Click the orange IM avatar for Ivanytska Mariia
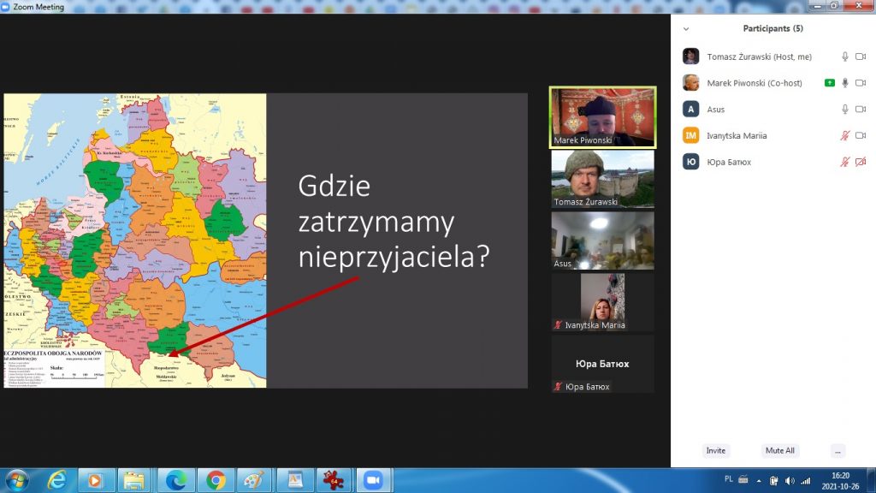This screenshot has height=493, width=876. 690,135
